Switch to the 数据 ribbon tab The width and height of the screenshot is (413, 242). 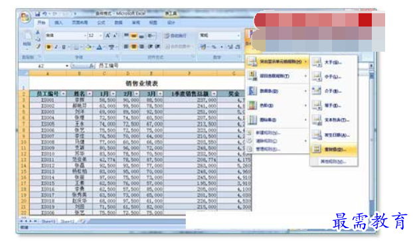tap(119, 23)
